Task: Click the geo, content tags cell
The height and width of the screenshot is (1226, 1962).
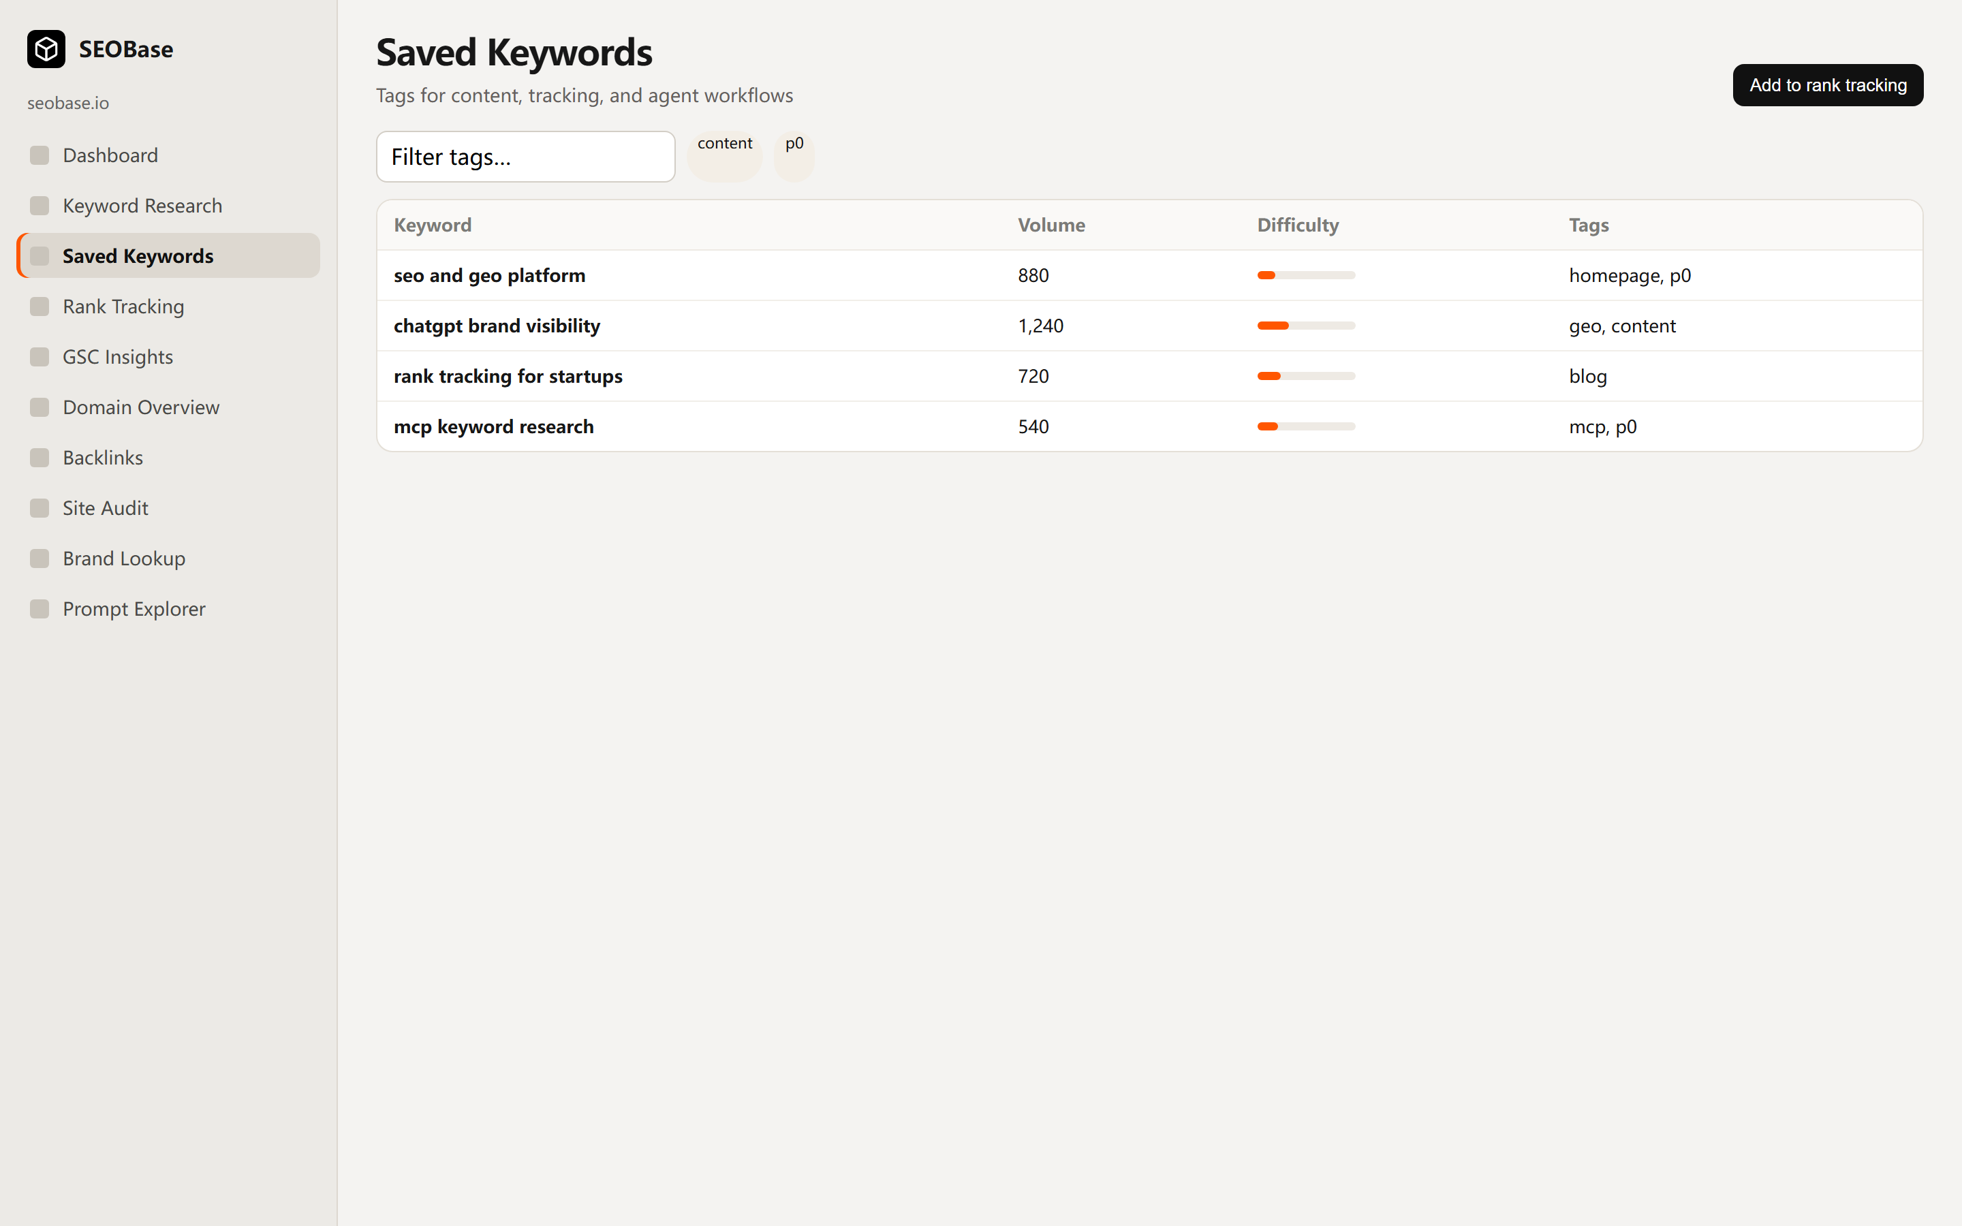Action: point(1621,325)
